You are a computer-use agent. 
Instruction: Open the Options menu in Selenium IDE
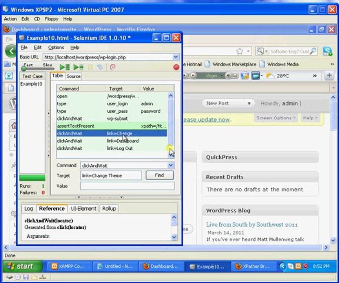(x=56, y=48)
